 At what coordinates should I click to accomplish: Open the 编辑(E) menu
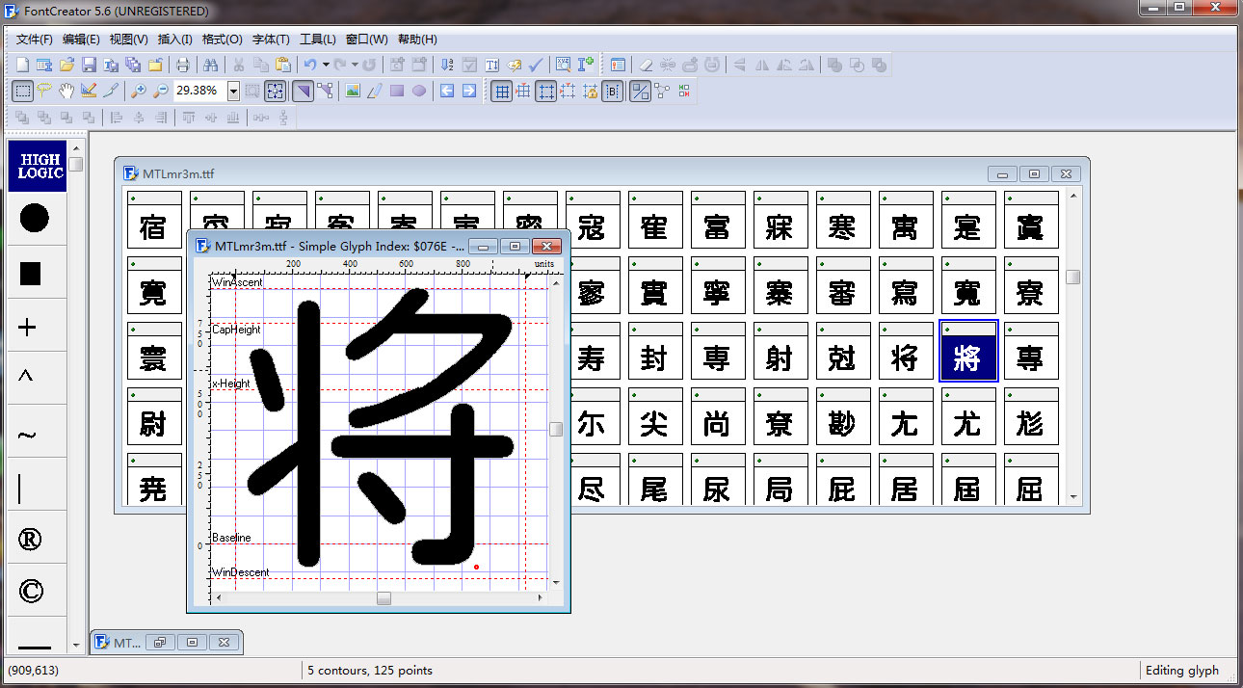tap(81, 40)
